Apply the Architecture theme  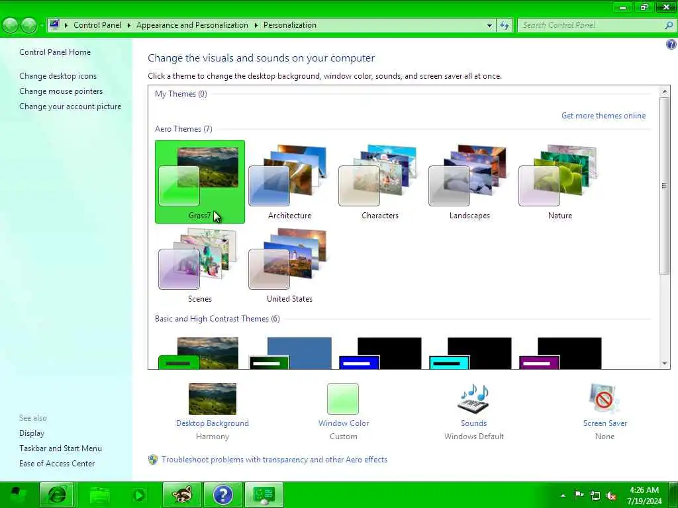click(x=290, y=182)
